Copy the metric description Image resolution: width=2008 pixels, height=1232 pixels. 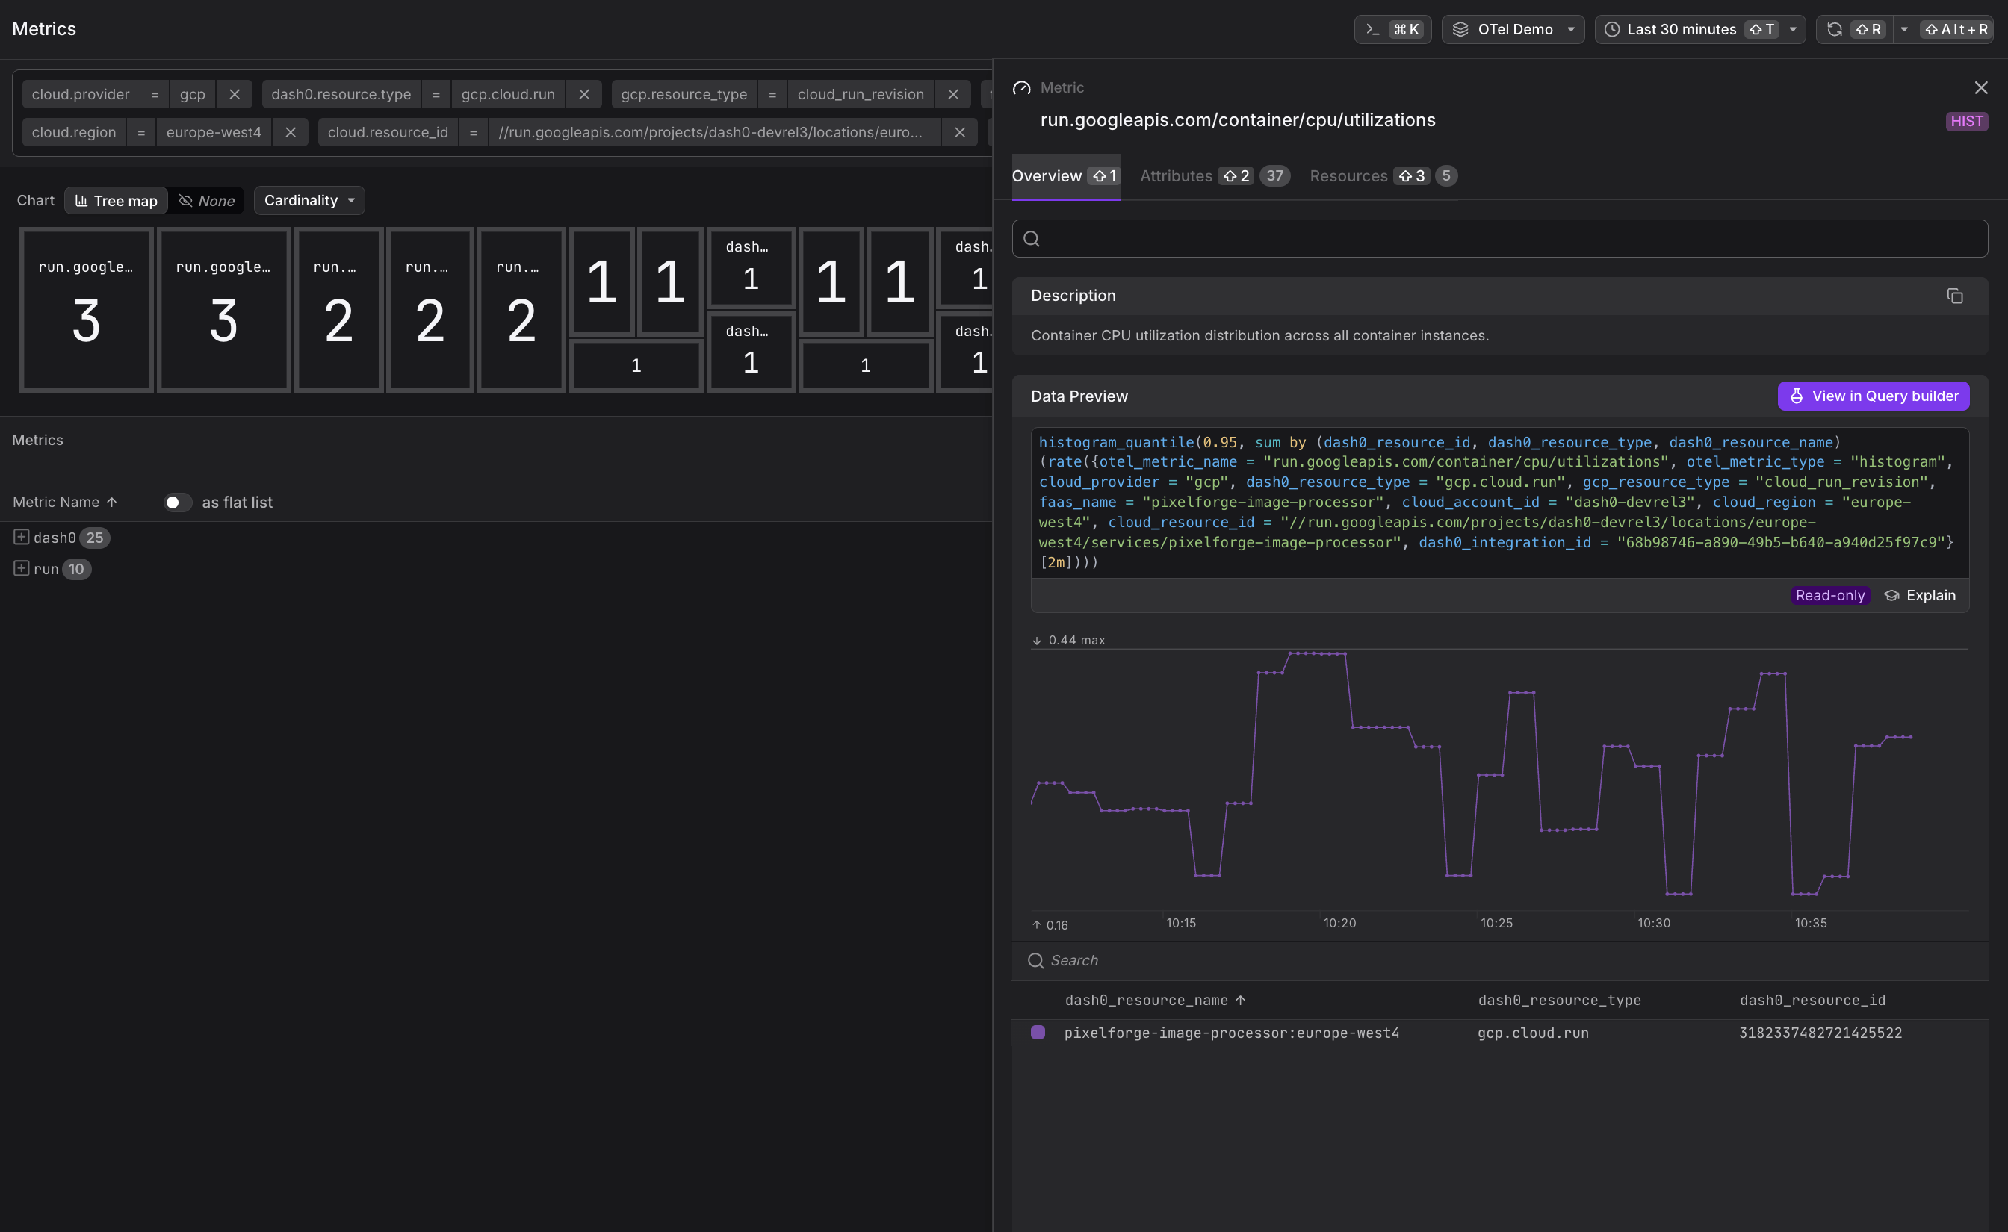1954,296
